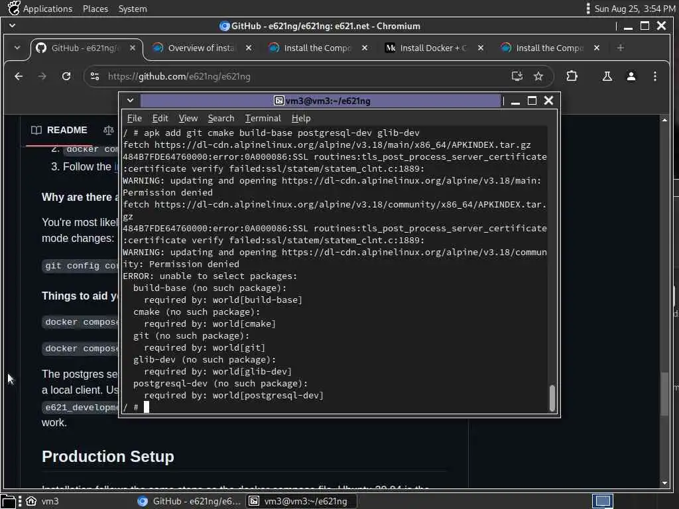Select the README tab on GitHub
Image resolution: width=679 pixels, height=509 pixels.
tap(59, 131)
